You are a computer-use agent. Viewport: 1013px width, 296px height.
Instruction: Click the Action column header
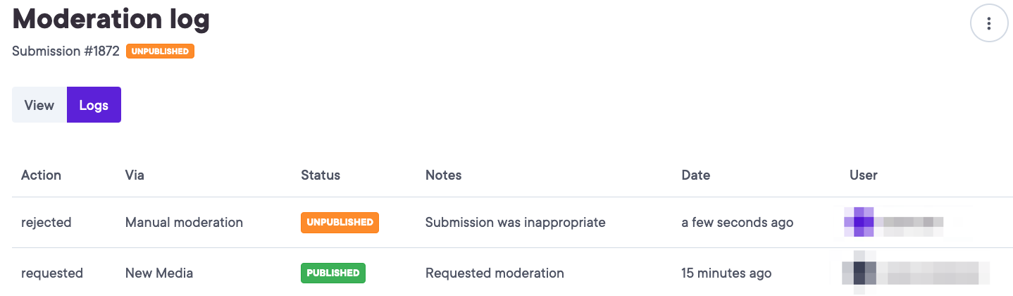41,175
